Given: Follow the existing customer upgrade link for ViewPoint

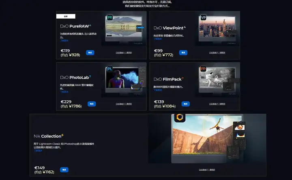Looking at the screenshot, I should click(217, 53).
